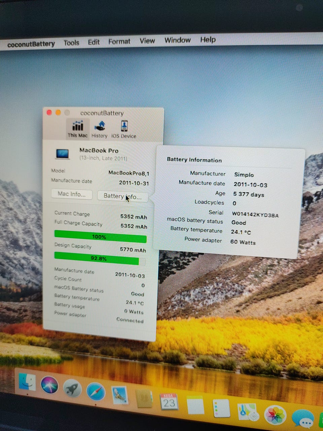
Task: Open the Window menu
Action: [x=178, y=40]
